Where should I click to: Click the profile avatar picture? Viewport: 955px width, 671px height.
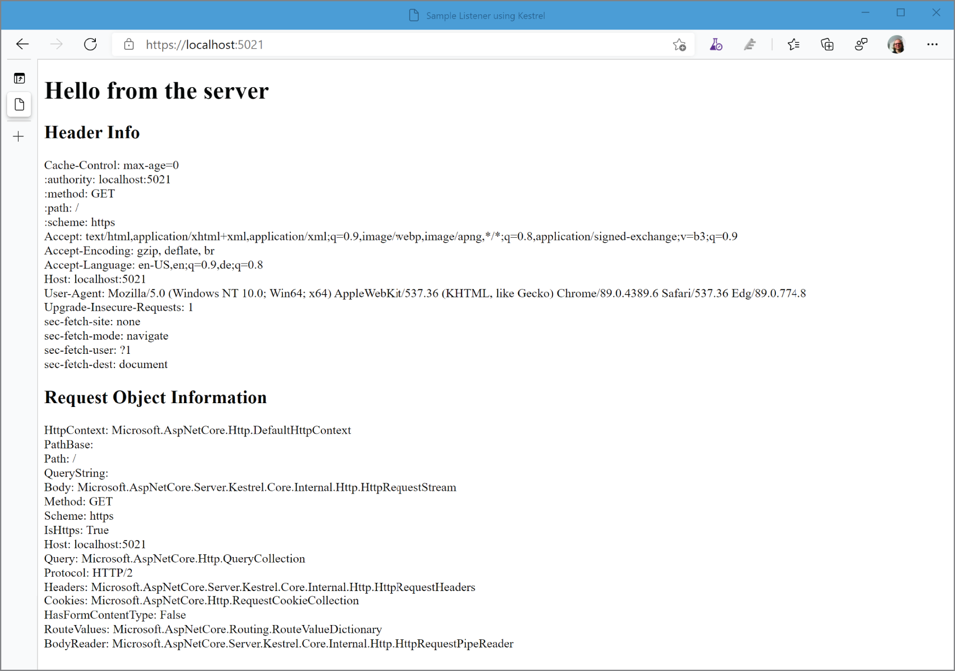(x=896, y=44)
